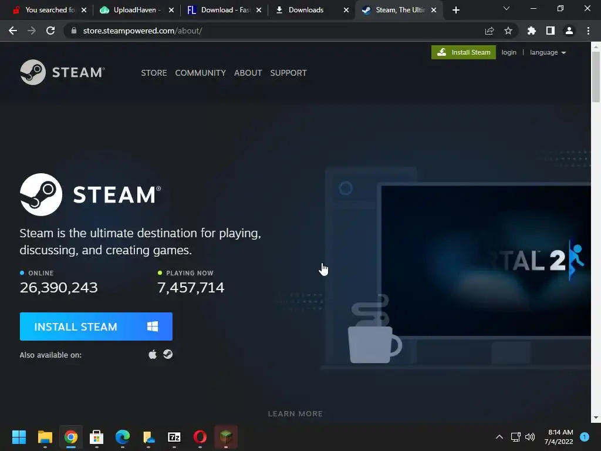Open File Explorer from the taskbar
The width and height of the screenshot is (601, 451).
[x=45, y=436]
